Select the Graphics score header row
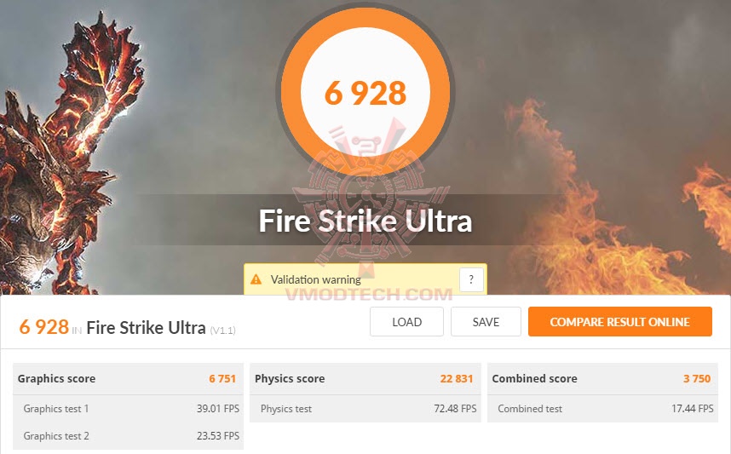The image size is (731, 454). [x=128, y=378]
